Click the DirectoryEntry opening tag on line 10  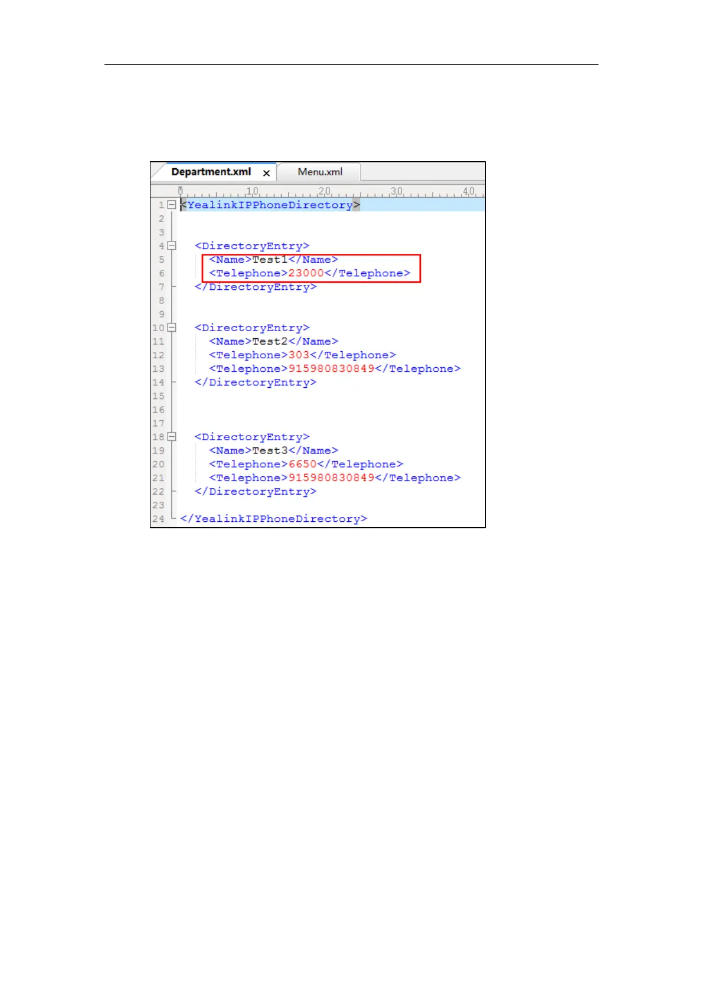[252, 328]
